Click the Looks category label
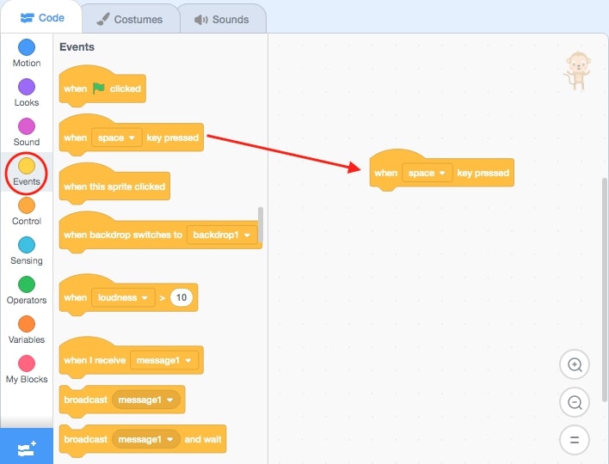Image resolution: width=609 pixels, height=464 pixels. (x=27, y=102)
